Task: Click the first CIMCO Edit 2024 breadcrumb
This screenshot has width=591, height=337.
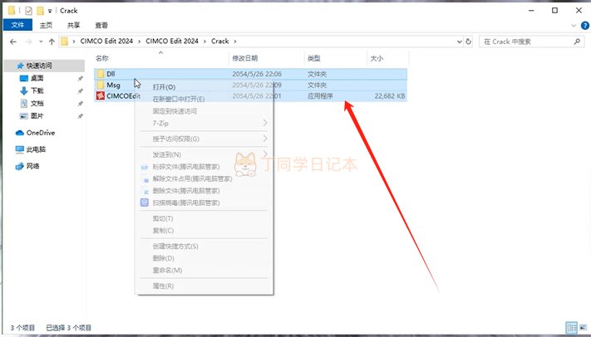Action: tap(106, 41)
